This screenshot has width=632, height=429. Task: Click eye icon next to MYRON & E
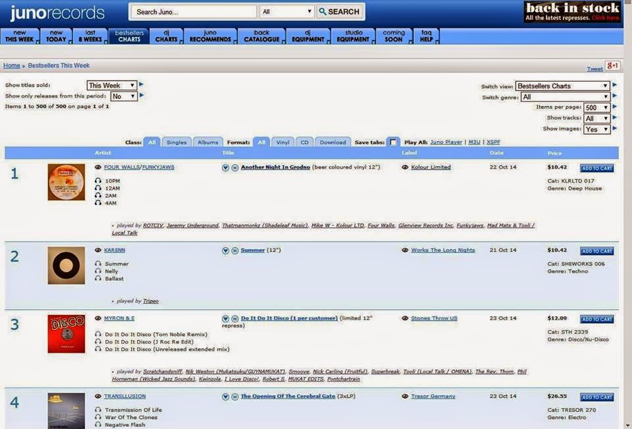[x=98, y=318]
